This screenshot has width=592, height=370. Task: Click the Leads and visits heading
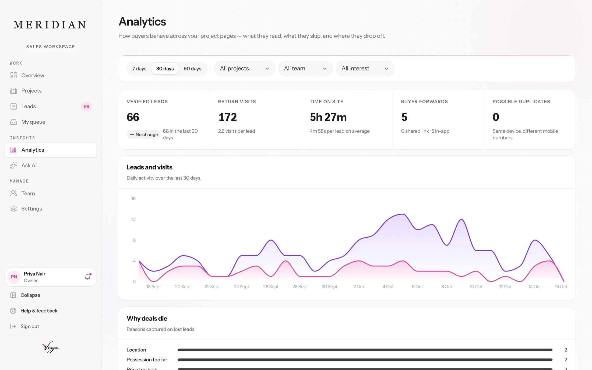[x=149, y=167]
